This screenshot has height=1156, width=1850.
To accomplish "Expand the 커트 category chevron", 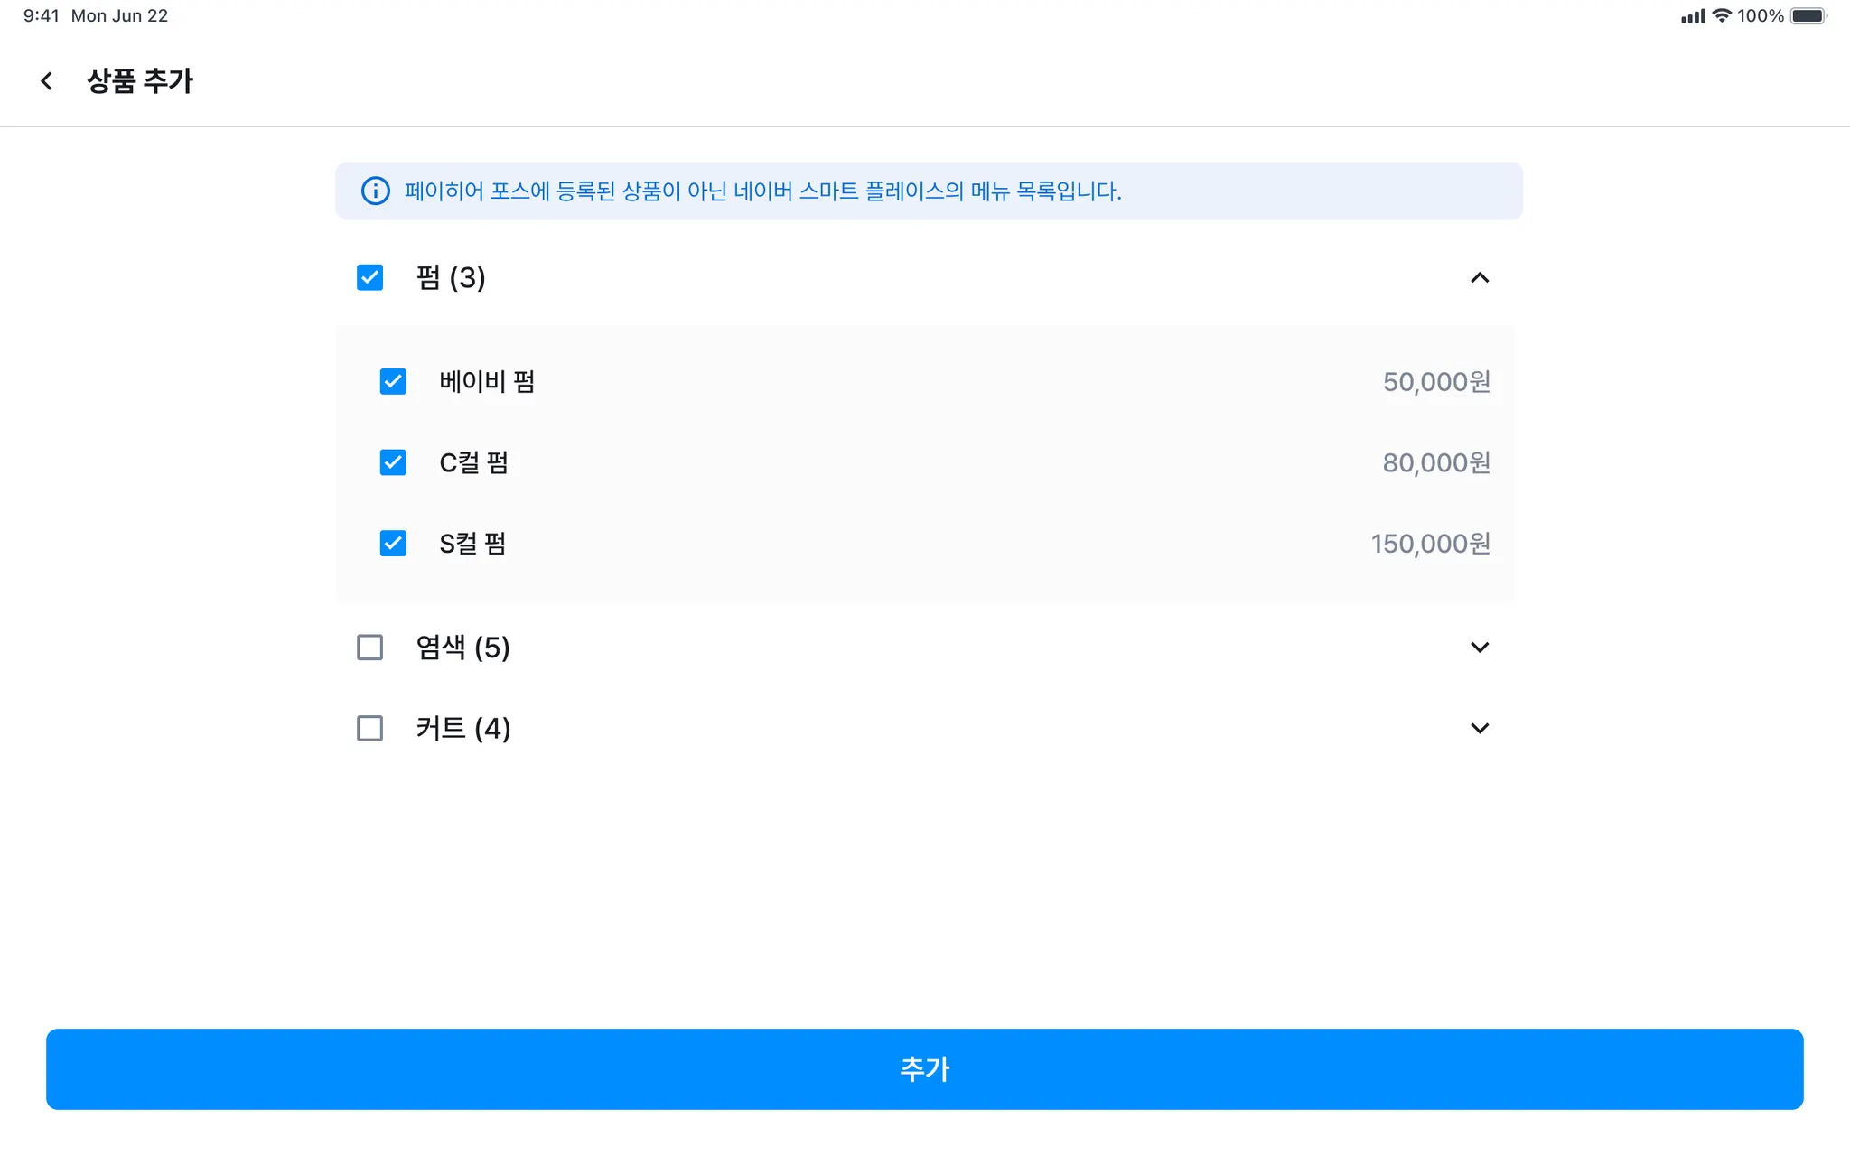I will 1479,728.
